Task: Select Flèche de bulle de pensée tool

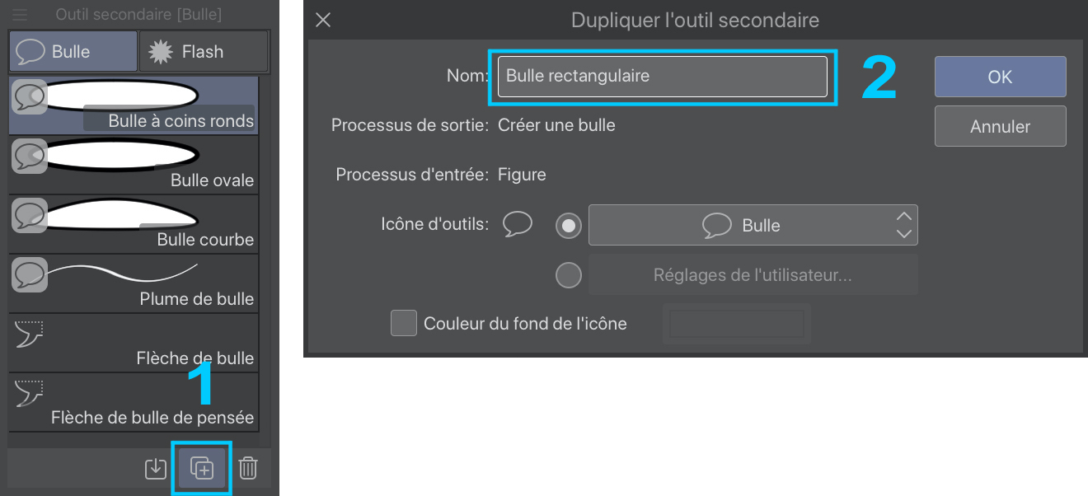Action: click(x=134, y=402)
